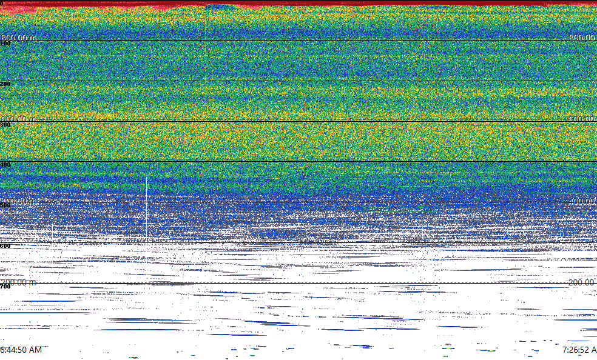Viewport: 597px width, 360px height.
Task: Click the bold 300 depth gridline label
Action: click(5, 124)
